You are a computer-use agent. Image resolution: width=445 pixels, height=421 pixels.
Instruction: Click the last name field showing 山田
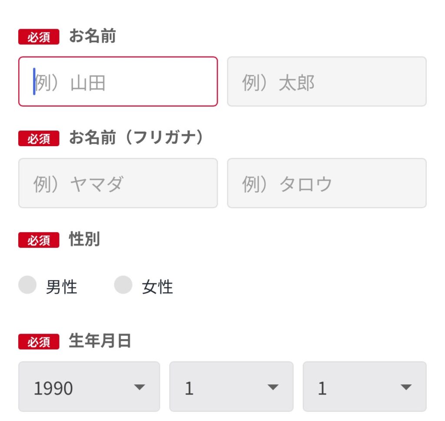pos(118,81)
